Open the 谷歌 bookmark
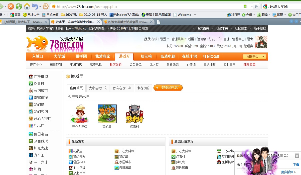Image resolution: width=301 pixels, height=175 pixels. (x=15, y=14)
